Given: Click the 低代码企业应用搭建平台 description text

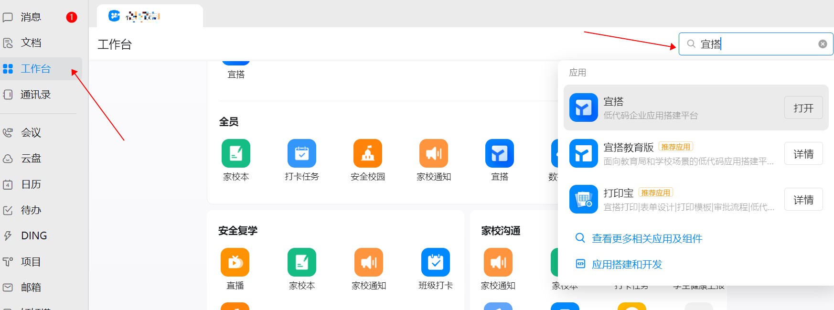Looking at the screenshot, I should point(651,116).
